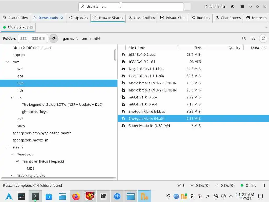Image resolution: width=269 pixels, height=202 pixels.
Task: Click the muted volume tray icon
Action: 200,196
